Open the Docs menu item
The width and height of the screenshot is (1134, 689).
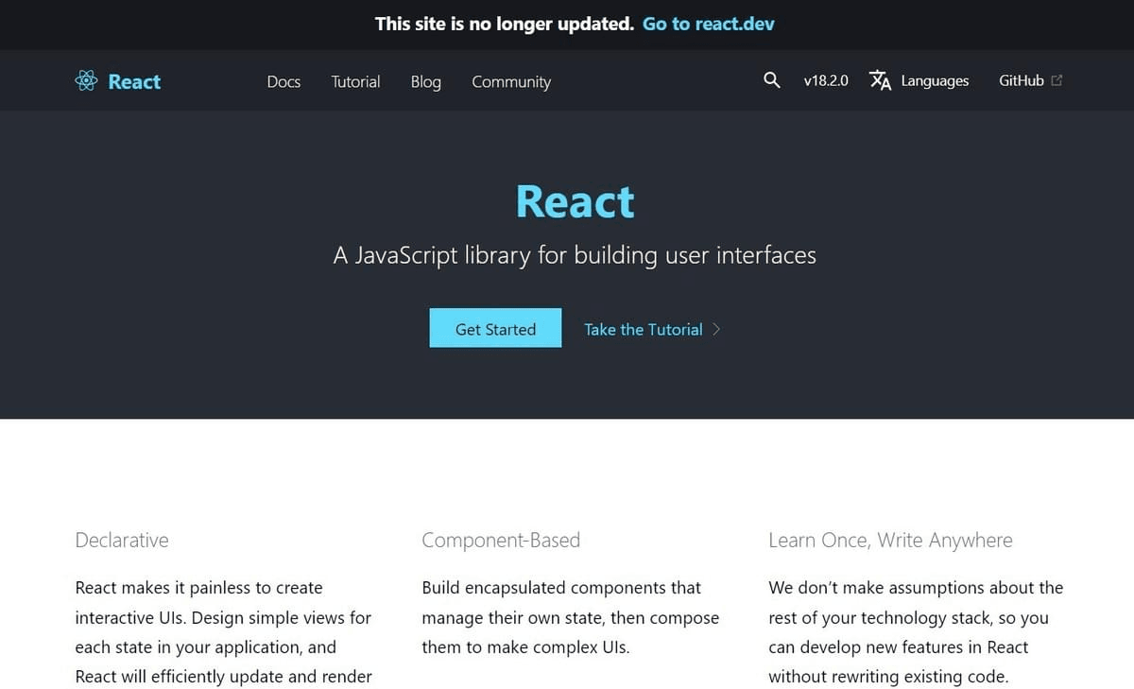[x=283, y=82]
